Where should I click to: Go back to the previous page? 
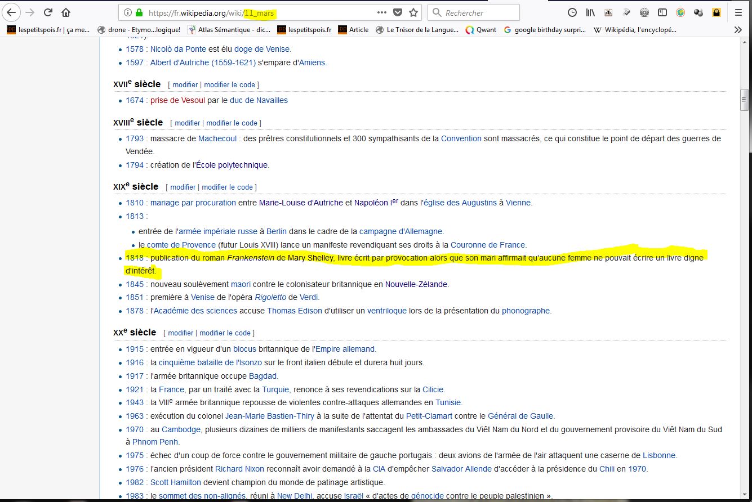click(12, 12)
